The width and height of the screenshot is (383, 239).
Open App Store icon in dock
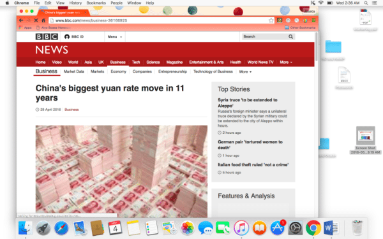[278, 228]
